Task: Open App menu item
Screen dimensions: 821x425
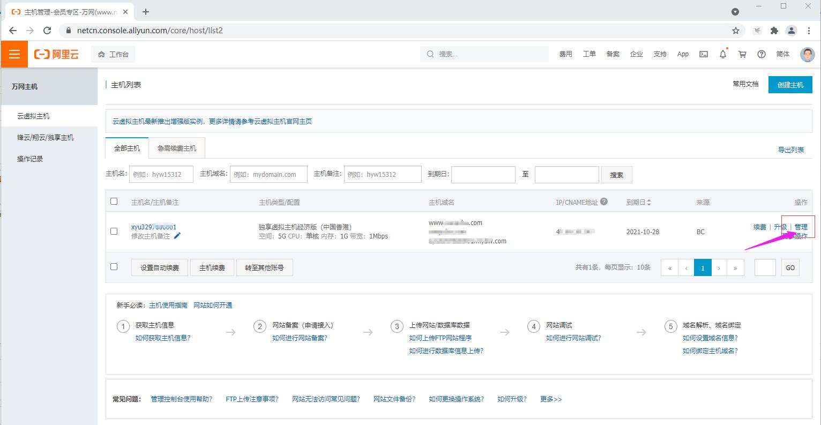Action: tap(683, 54)
